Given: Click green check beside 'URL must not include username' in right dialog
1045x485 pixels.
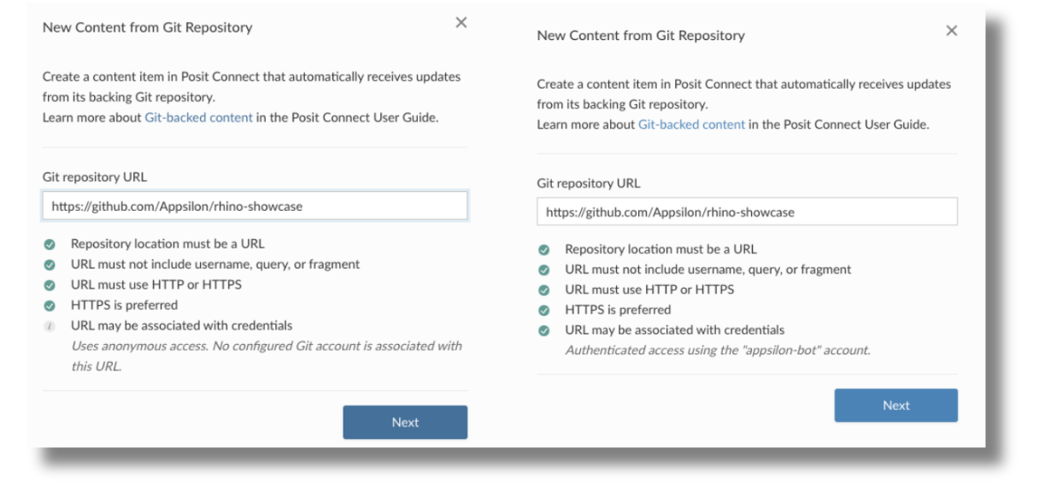Looking at the screenshot, I should click(543, 270).
